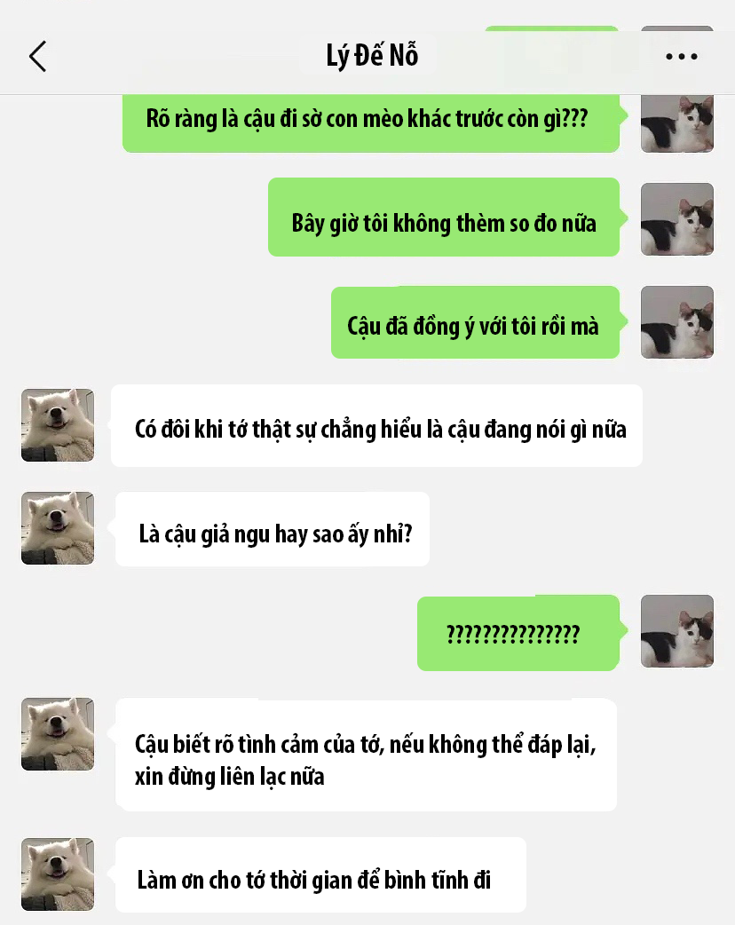735x925 pixels.
Task: Select the 'Cậu biết rõ tình cảm của tớ' bubble
Action: pos(367,755)
